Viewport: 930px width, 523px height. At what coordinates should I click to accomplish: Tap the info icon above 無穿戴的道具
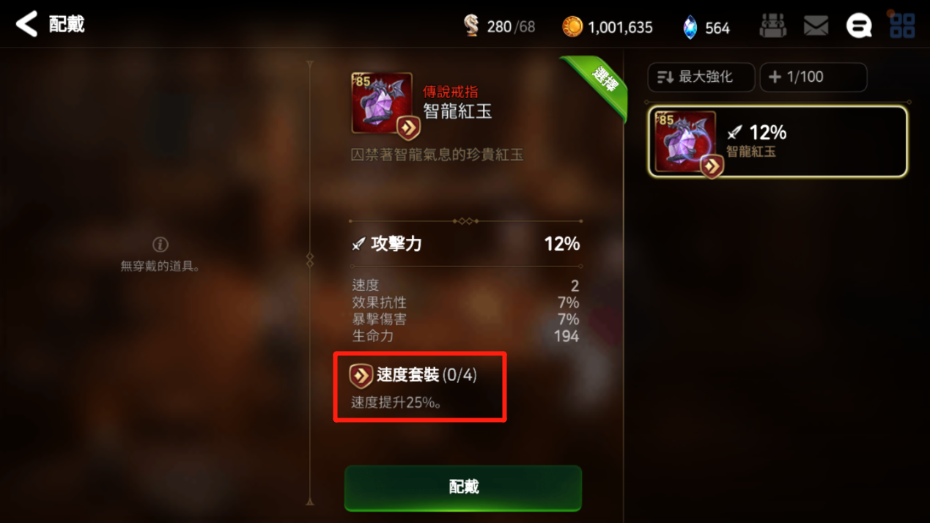pyautogui.click(x=160, y=244)
